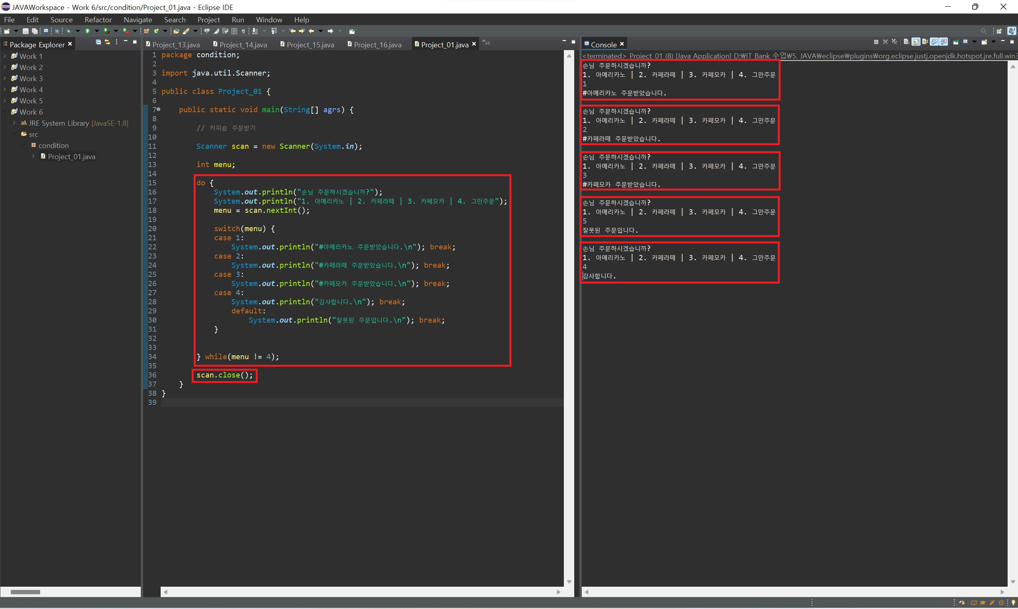This screenshot has width=1018, height=609.
Task: Expand the Work 3 project node
Action: 5,78
